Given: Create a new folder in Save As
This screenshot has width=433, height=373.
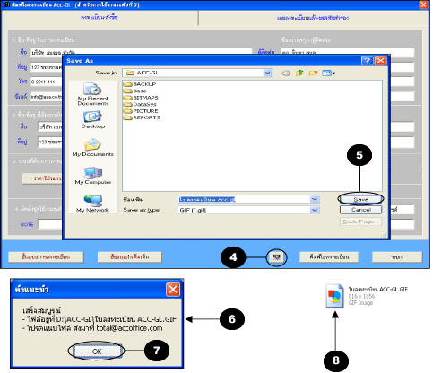Looking at the screenshot, I should [x=313, y=73].
